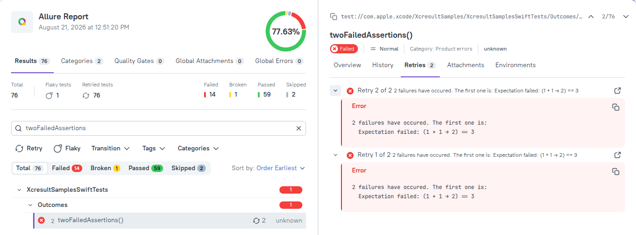Copy the test URL path icon
Screen dimensions: 636x235
334,17
